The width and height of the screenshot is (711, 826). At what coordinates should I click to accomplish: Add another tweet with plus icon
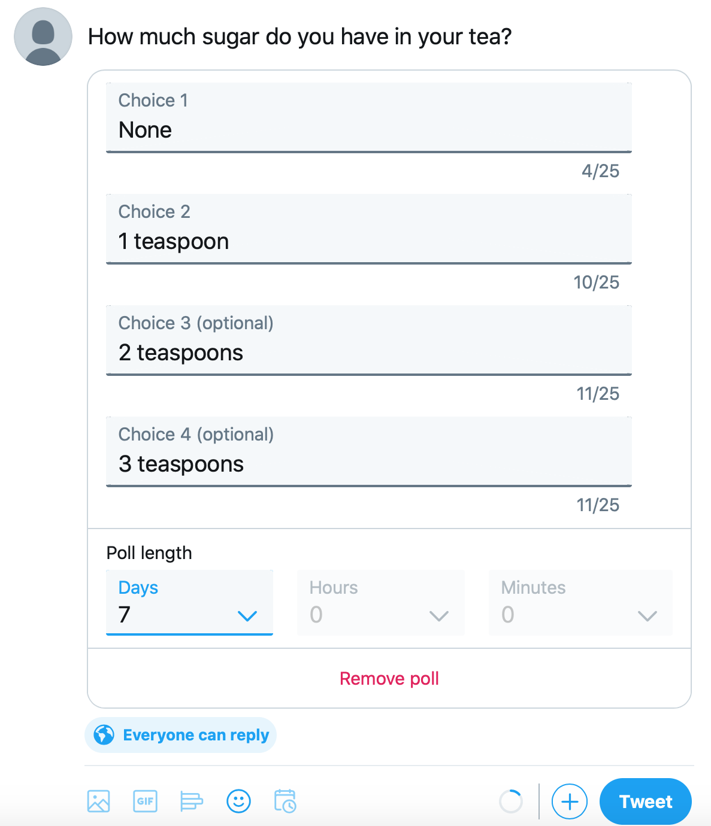click(x=569, y=801)
